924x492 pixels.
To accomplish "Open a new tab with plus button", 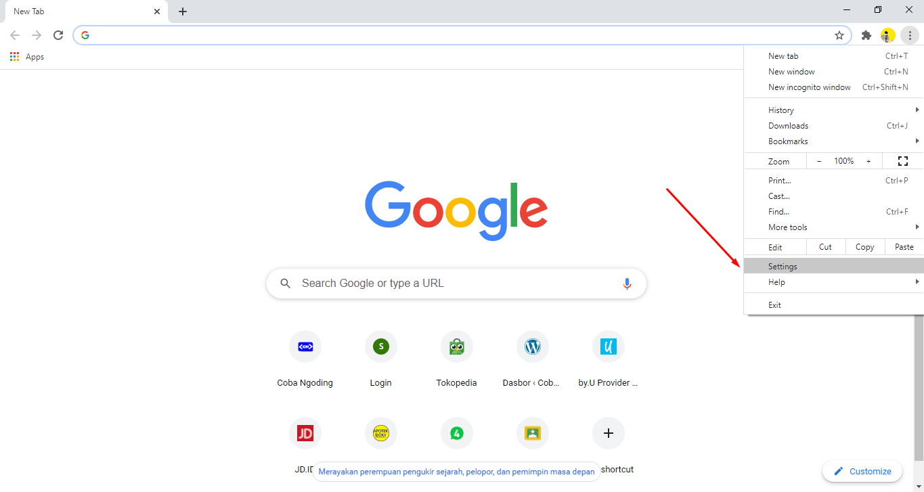I will tap(183, 12).
